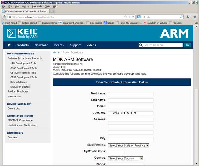Click the Go search button
The image size is (199, 166).
187,45
